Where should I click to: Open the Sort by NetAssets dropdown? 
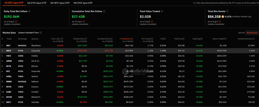(252, 33)
